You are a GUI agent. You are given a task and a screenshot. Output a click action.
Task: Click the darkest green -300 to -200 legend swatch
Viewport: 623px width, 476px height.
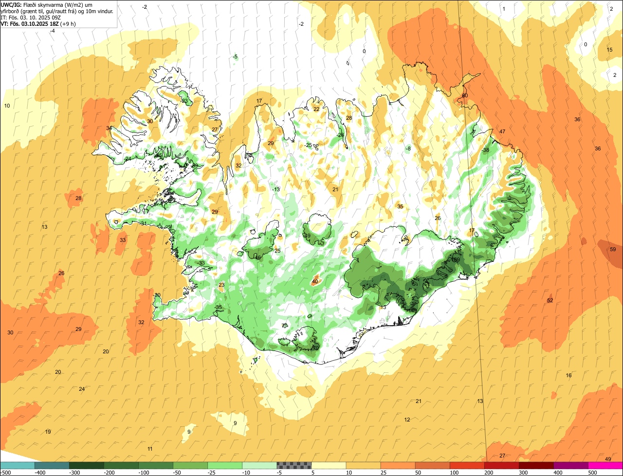click(x=87, y=465)
